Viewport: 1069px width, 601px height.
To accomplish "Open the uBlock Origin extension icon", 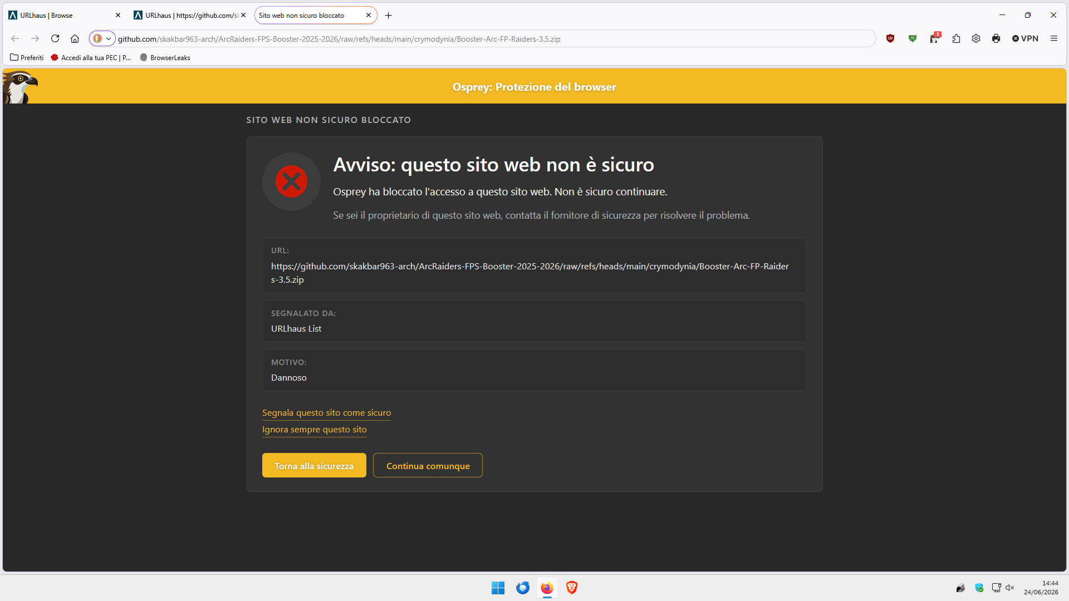I will (x=890, y=38).
